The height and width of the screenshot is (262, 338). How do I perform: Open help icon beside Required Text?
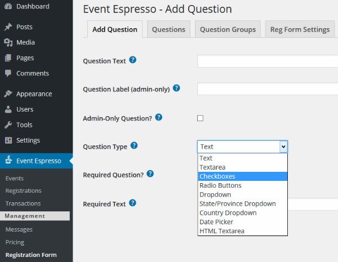click(x=132, y=203)
